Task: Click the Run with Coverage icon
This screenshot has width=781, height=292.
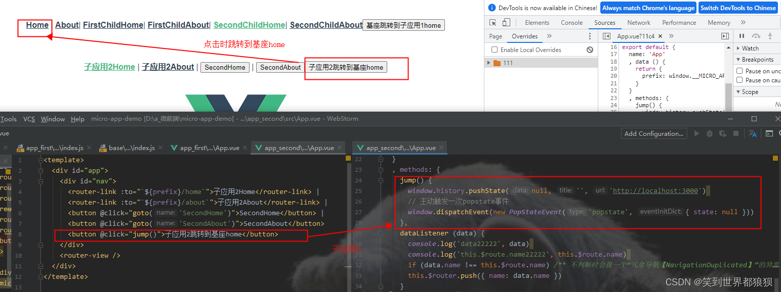Action: coord(723,133)
